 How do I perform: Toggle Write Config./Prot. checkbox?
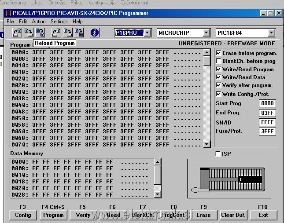pos(218,94)
